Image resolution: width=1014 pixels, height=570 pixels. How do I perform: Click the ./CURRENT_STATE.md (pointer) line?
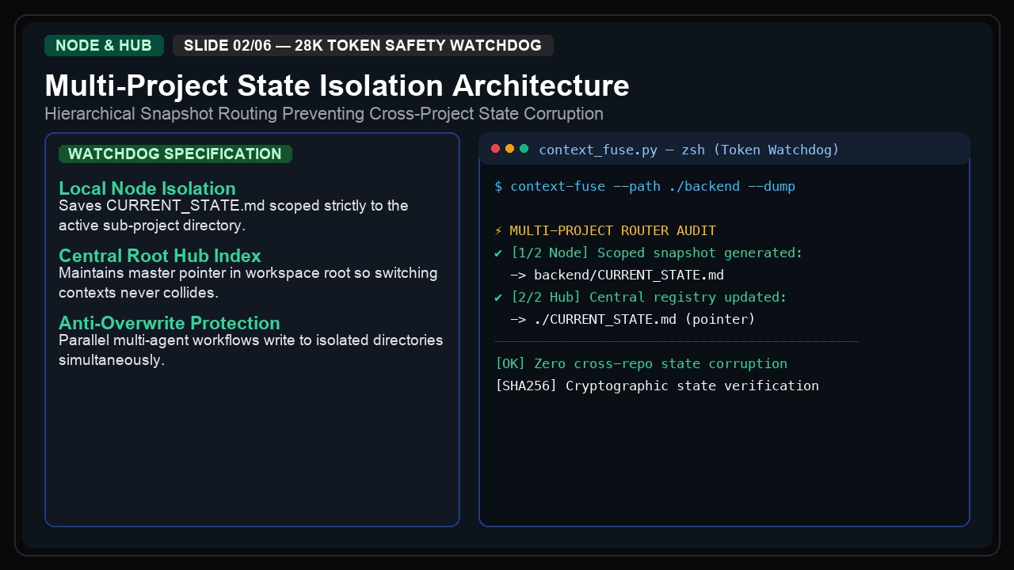tap(633, 320)
